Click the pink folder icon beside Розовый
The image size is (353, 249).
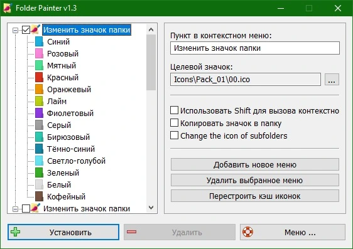coord(39,54)
